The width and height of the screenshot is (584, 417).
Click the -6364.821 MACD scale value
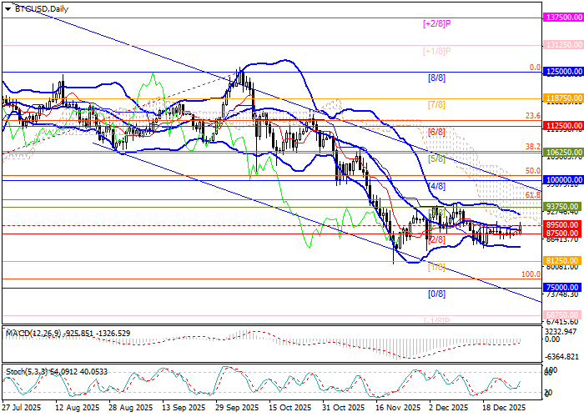(x=562, y=357)
